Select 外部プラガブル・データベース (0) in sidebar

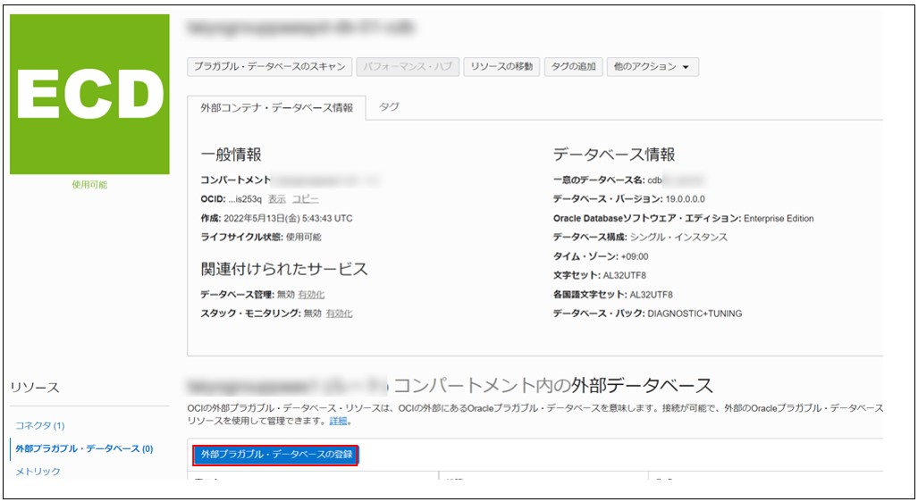coord(83,448)
